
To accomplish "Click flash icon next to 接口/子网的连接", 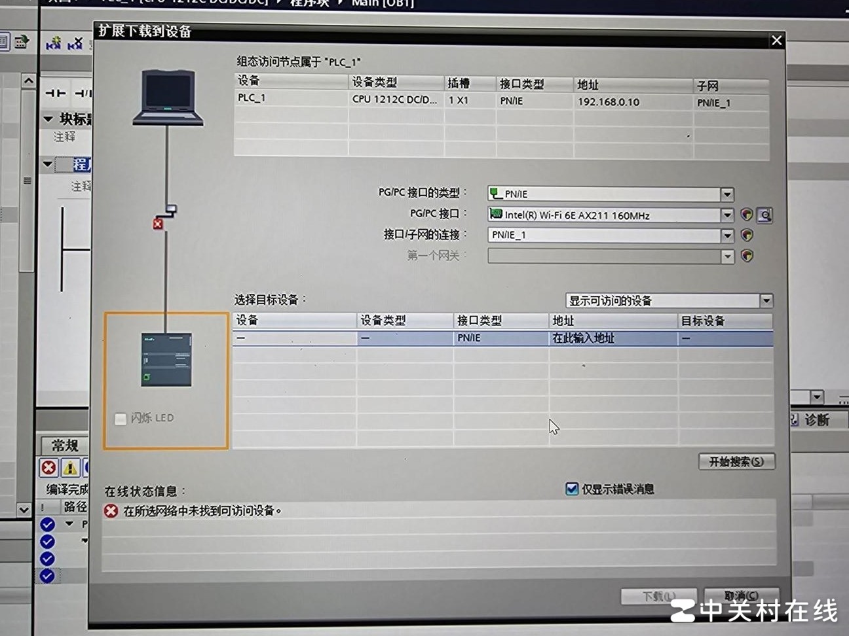I will pos(747,236).
